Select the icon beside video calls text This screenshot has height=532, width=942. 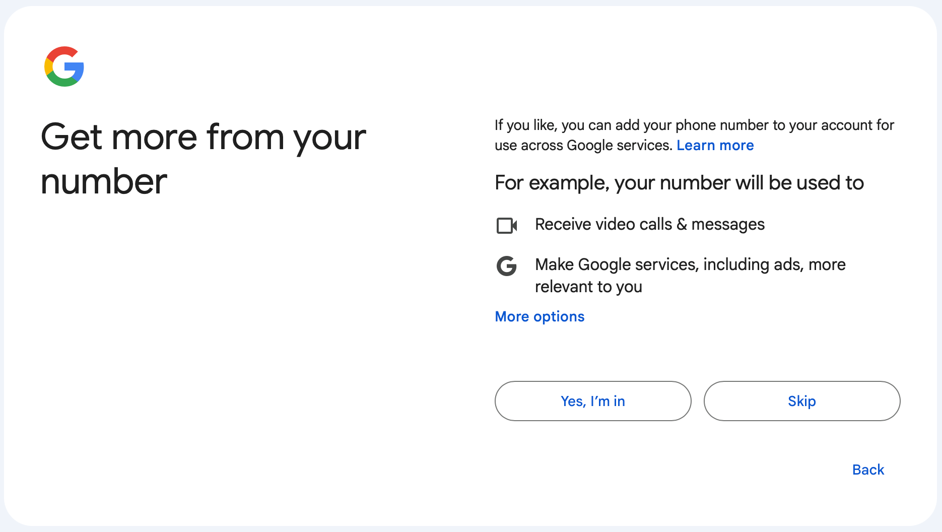coord(506,225)
